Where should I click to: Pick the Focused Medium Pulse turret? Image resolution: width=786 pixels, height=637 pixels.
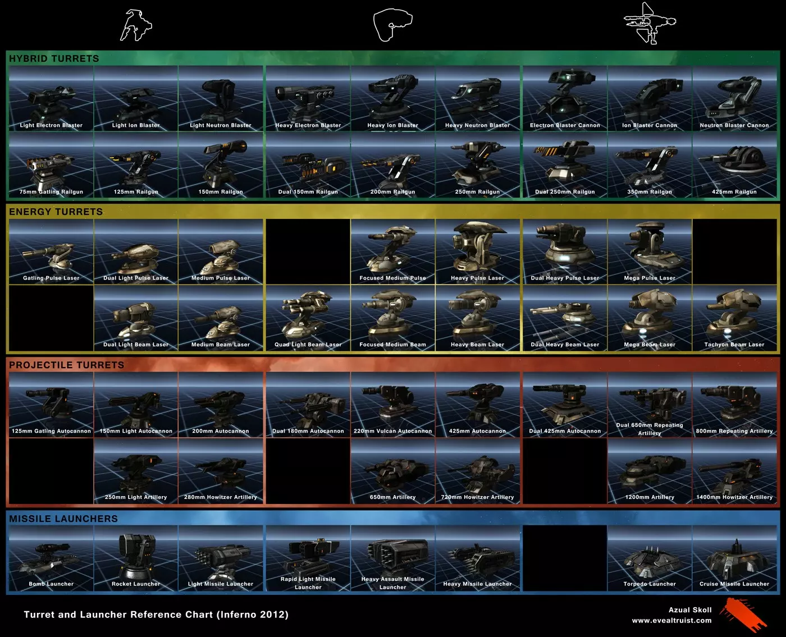point(393,251)
